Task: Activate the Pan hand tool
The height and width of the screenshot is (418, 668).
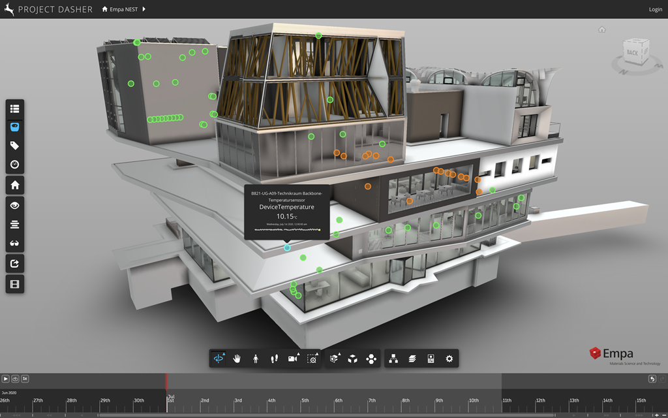Action: tap(237, 359)
